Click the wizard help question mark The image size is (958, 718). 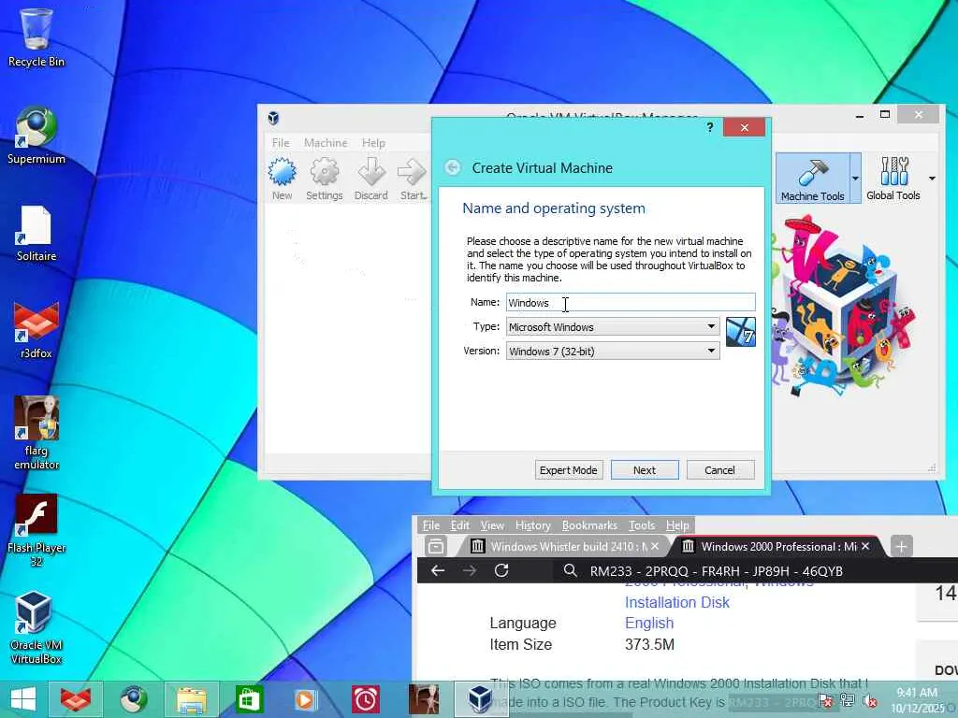[x=709, y=127]
